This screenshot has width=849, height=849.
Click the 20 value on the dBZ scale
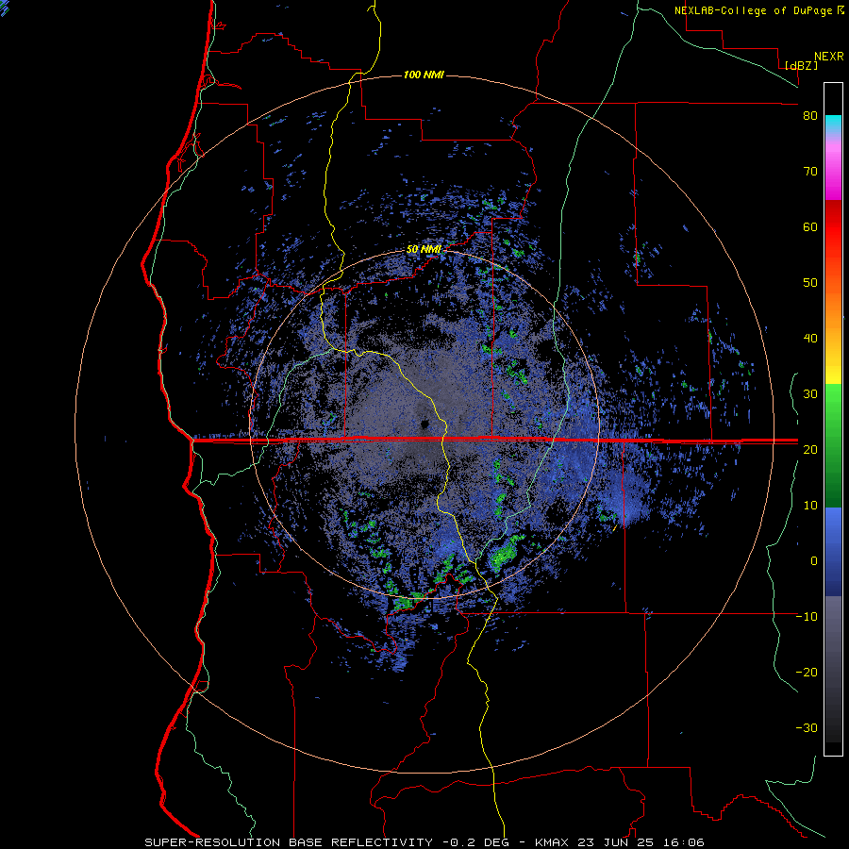coord(810,449)
